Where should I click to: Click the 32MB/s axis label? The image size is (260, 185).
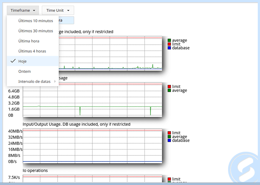[15, 137]
